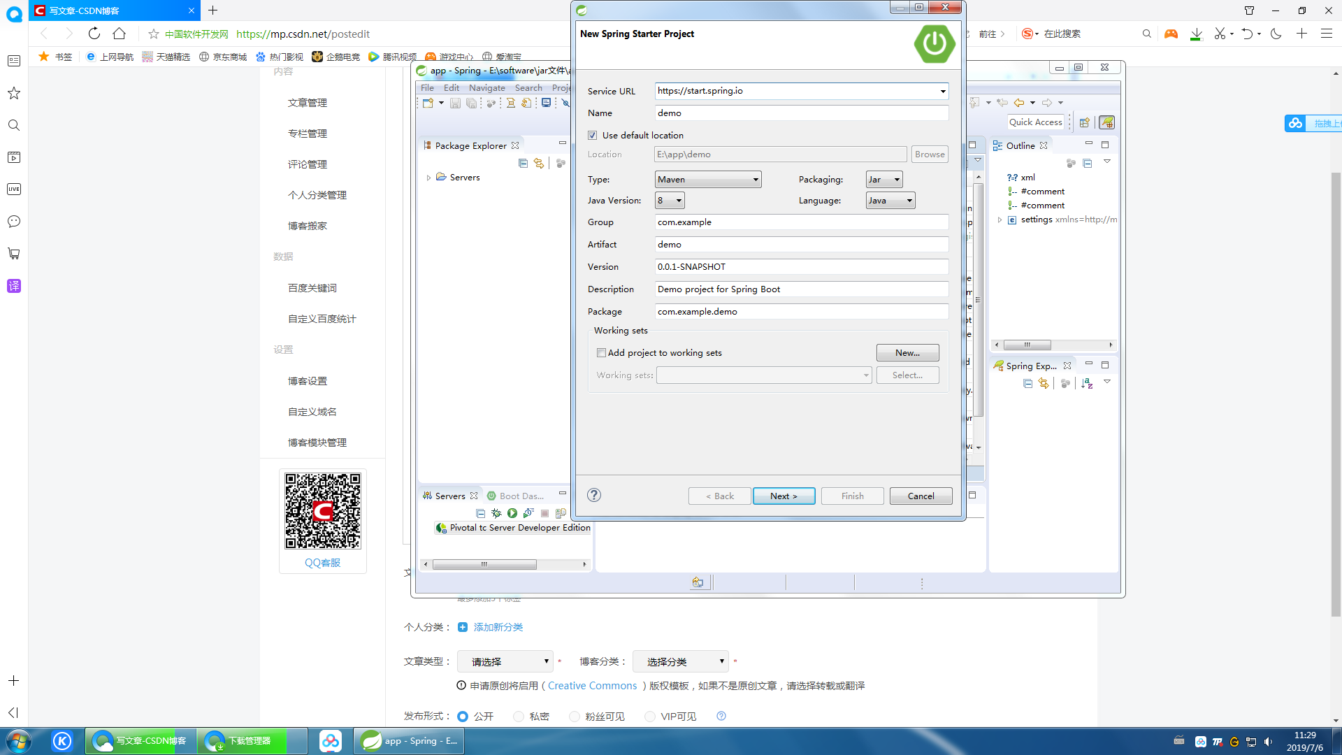1342x755 pixels.
Task: Click the Next button
Action: click(x=784, y=496)
